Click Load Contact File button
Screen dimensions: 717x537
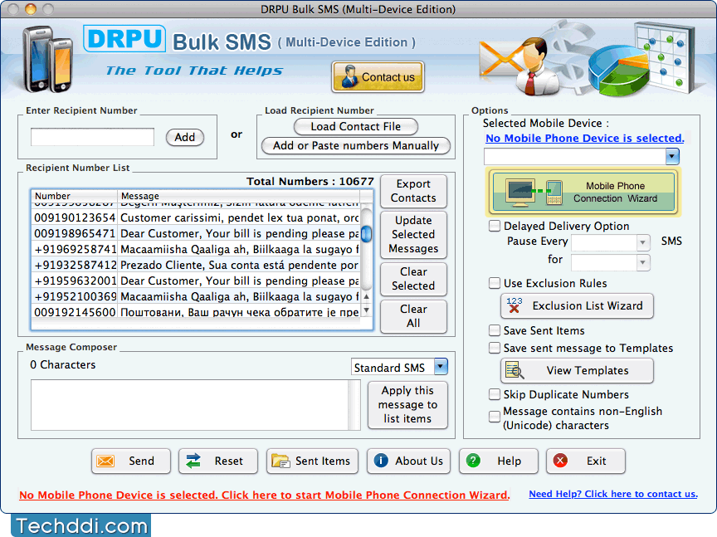coord(356,127)
